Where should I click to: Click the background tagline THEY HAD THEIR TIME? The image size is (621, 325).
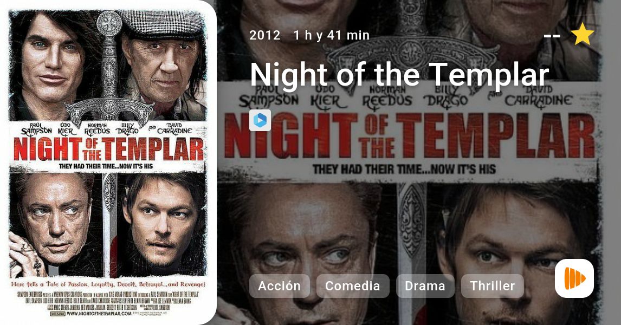click(x=404, y=170)
